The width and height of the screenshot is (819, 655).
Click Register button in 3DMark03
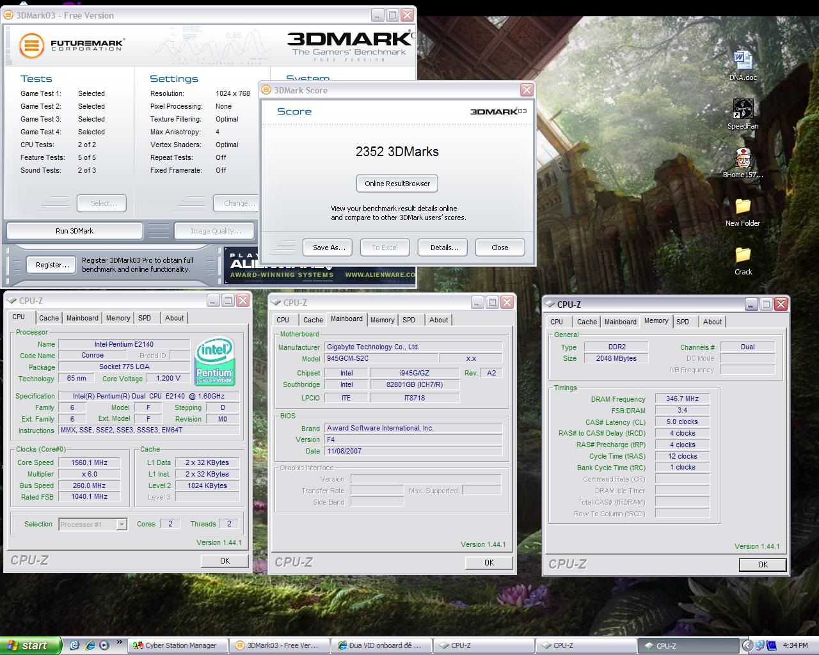pos(52,265)
